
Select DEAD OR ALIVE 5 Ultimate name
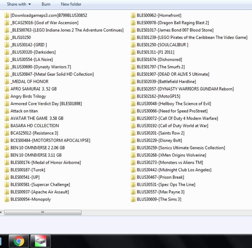click(x=173, y=74)
